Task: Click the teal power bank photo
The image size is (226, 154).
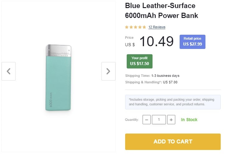Action: [58, 78]
